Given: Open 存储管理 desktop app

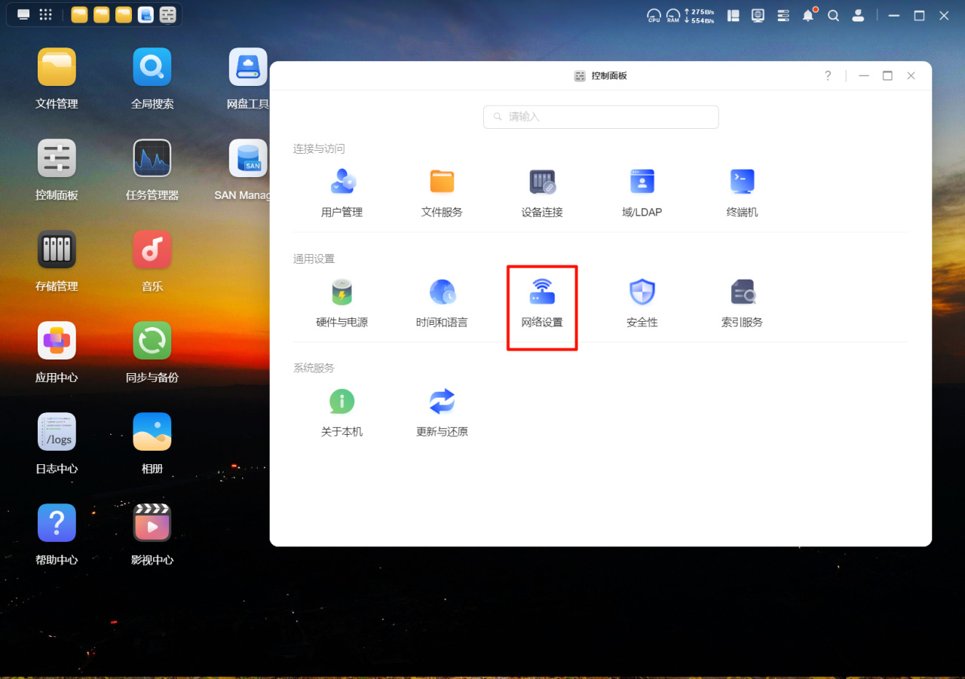Looking at the screenshot, I should 57,261.
